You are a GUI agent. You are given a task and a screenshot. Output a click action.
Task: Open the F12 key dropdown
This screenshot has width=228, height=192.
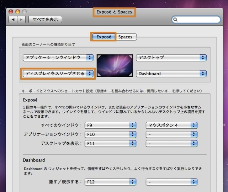[110, 182]
